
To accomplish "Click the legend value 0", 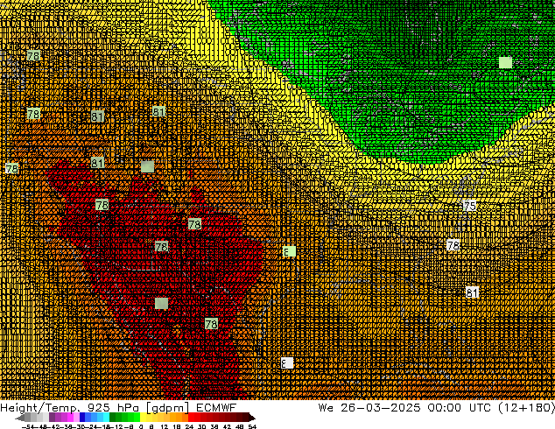I will pos(141,426).
